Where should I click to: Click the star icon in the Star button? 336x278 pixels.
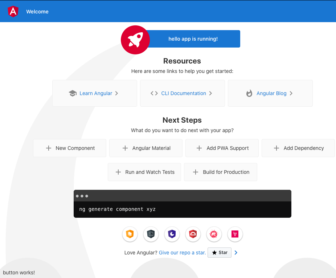pos(214,253)
